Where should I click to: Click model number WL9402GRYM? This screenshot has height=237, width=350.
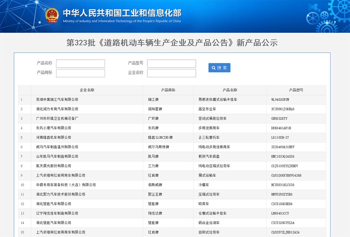click(280, 99)
